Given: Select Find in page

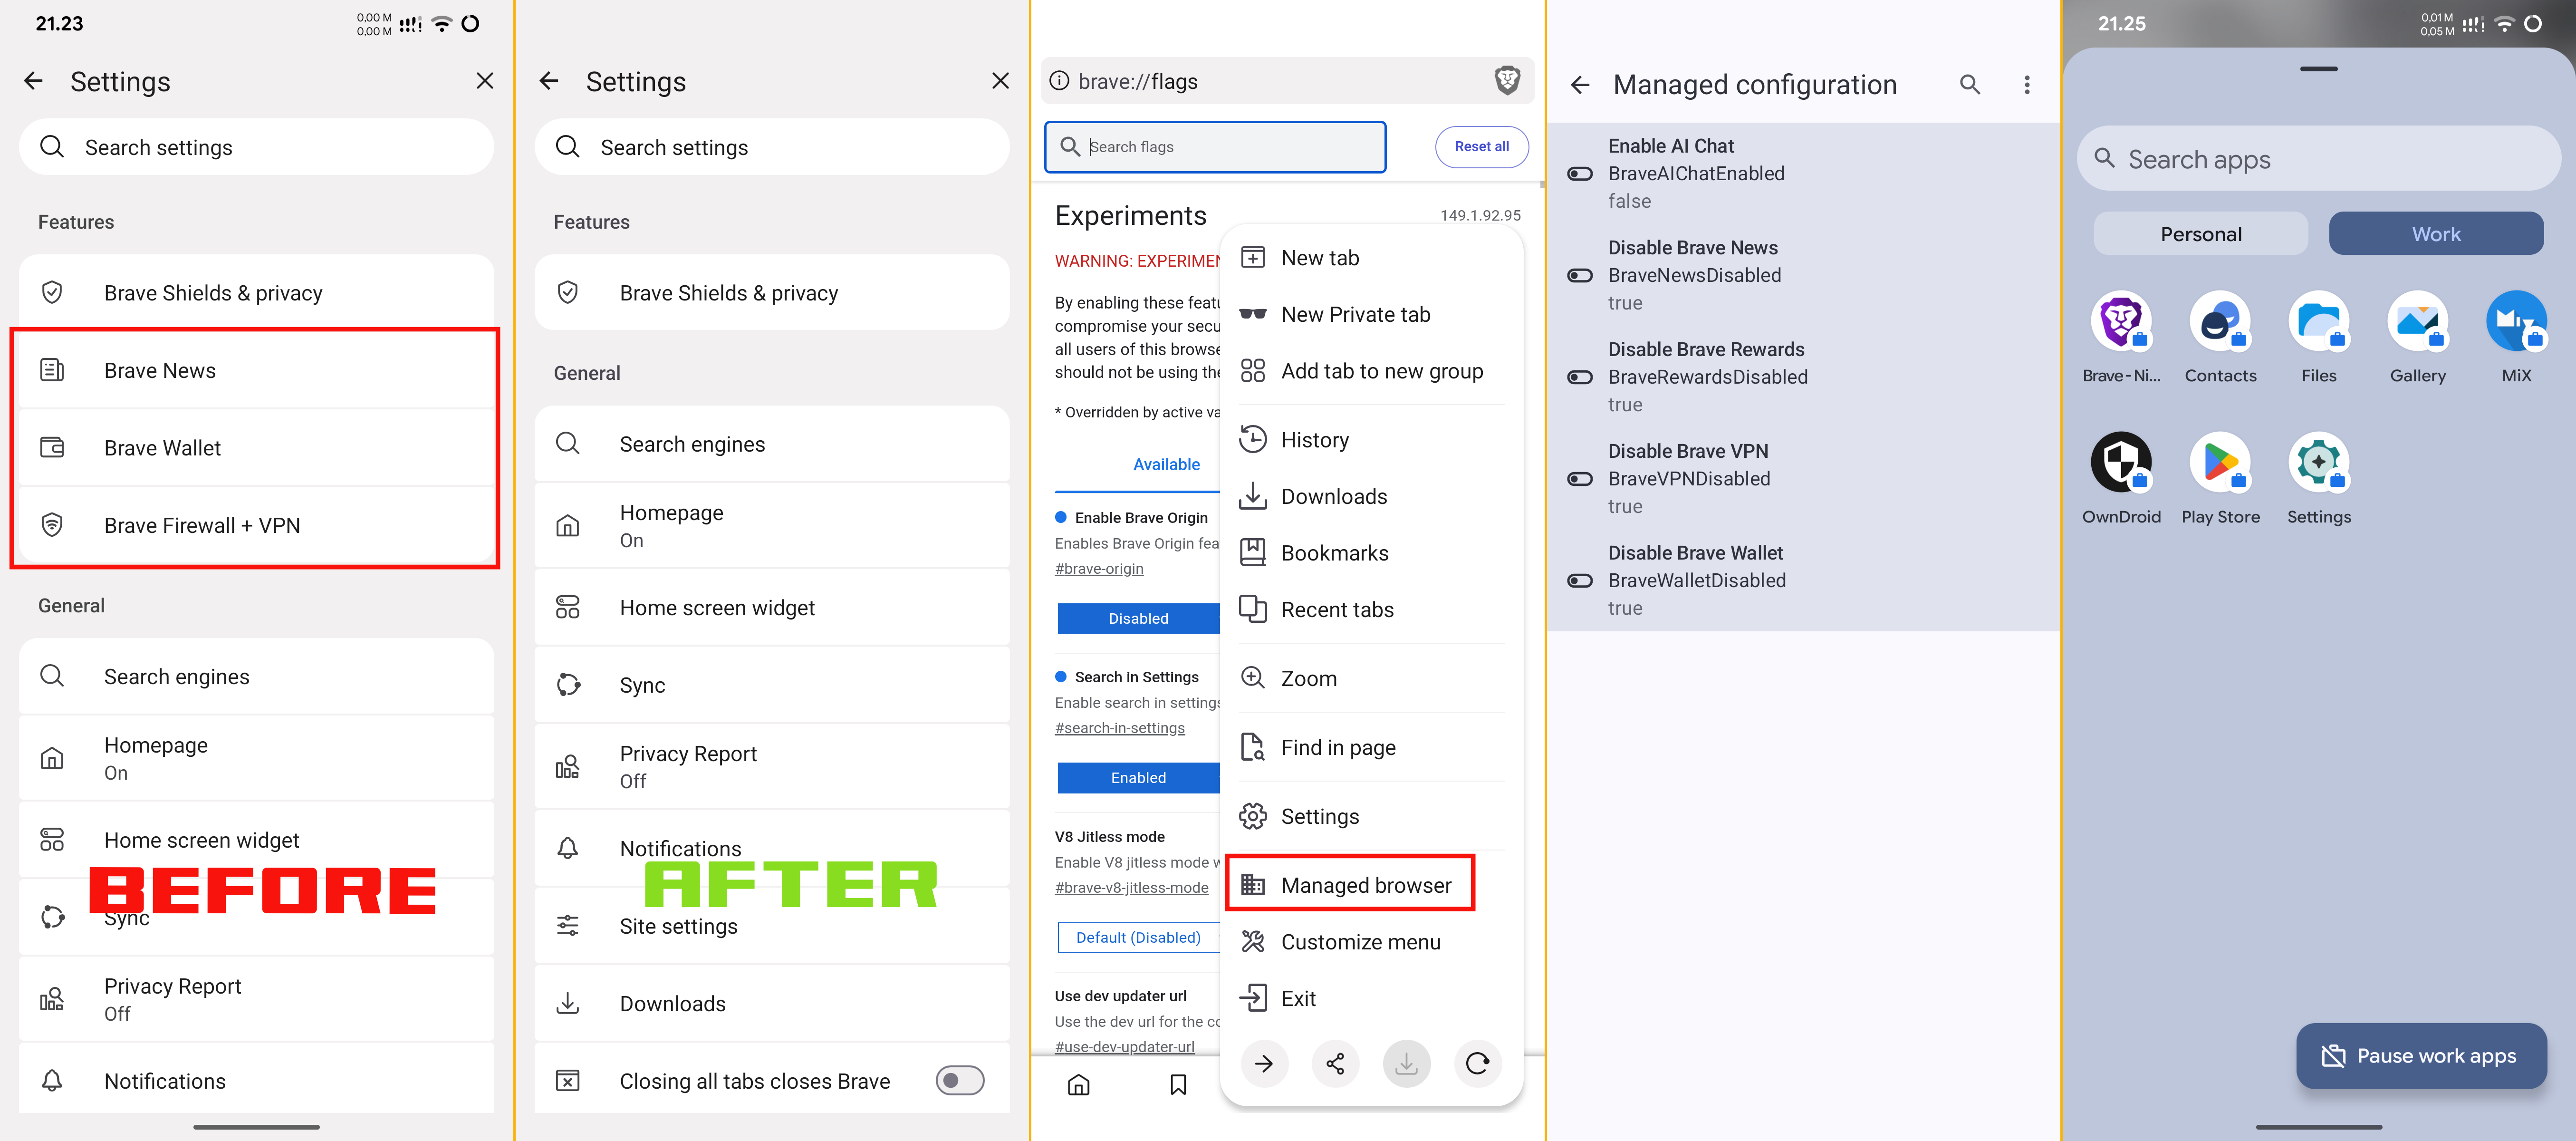Looking at the screenshot, I should pos(1372,747).
